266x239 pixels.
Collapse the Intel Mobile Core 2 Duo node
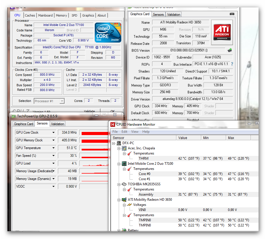pos(119,164)
